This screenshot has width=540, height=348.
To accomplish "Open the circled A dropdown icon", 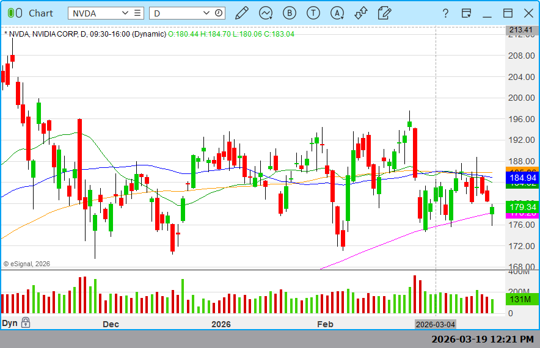I will tap(337, 13).
